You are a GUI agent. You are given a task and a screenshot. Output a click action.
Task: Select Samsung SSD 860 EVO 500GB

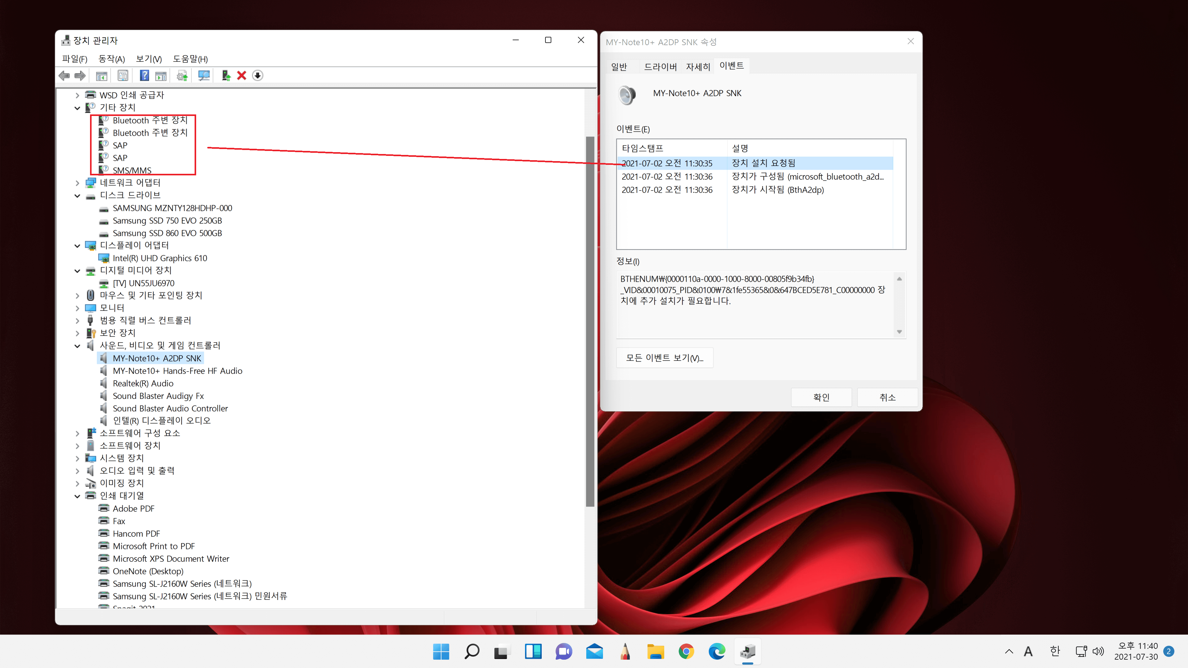tap(167, 233)
